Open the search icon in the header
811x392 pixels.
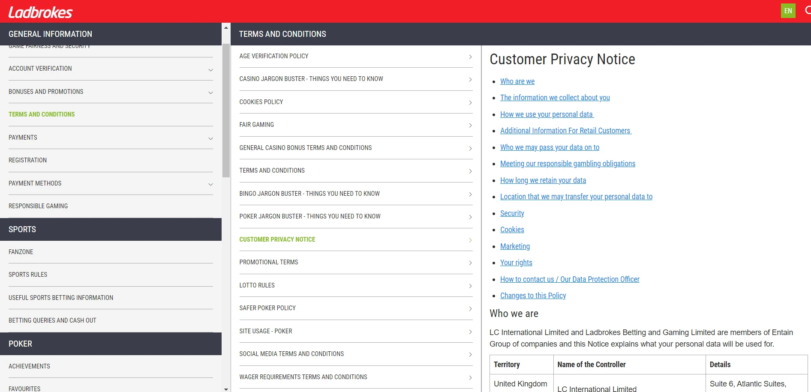click(x=808, y=10)
